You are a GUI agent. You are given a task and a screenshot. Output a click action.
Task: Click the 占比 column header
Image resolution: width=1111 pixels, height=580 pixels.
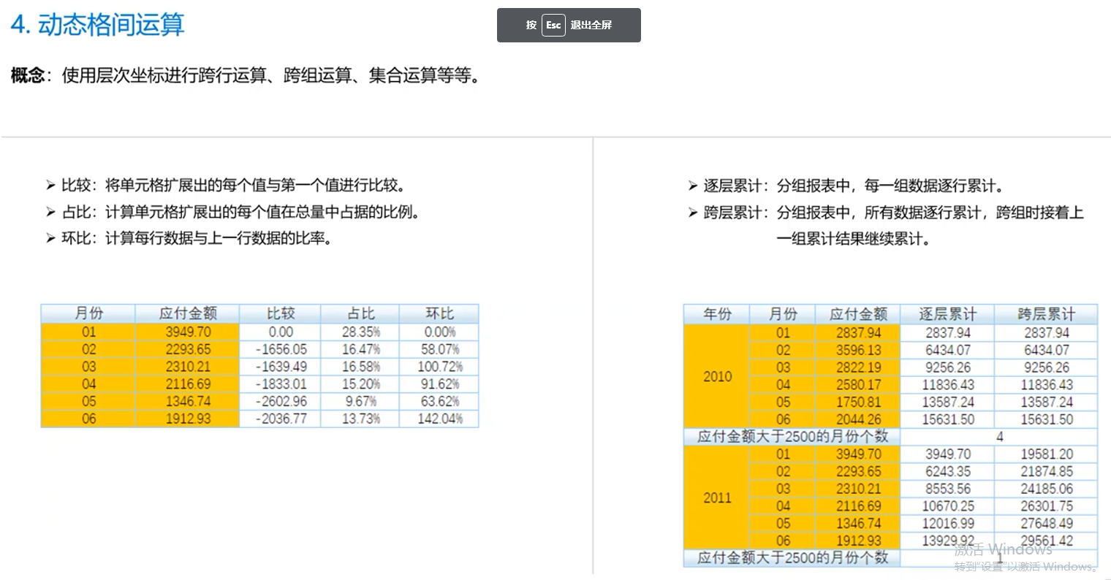click(x=360, y=313)
